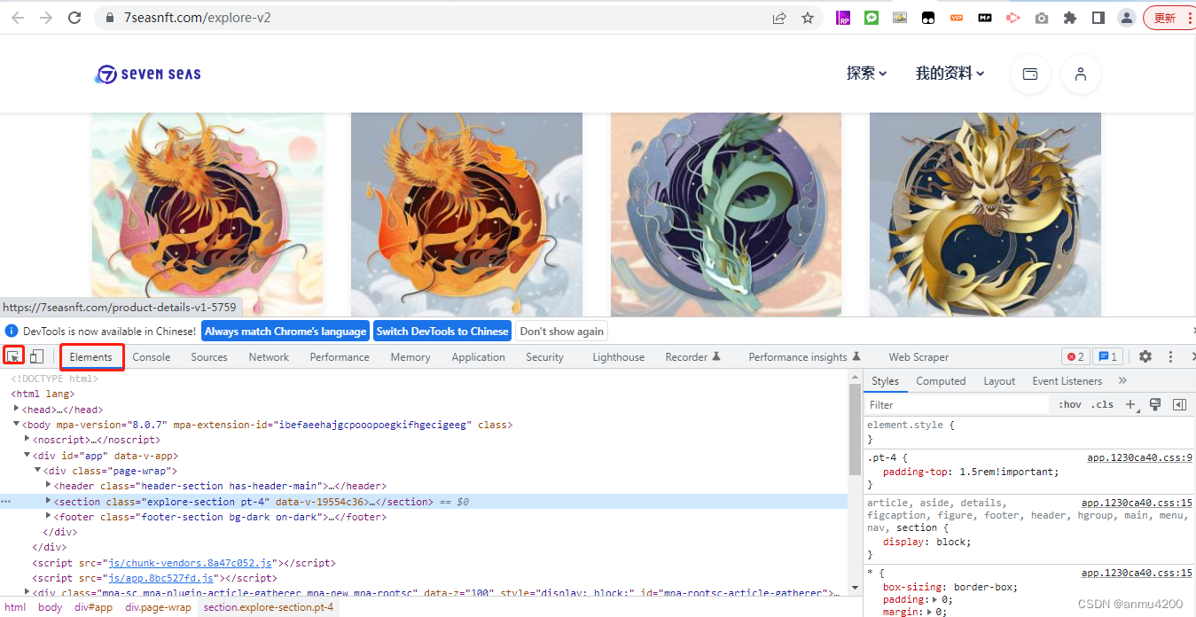Image resolution: width=1196 pixels, height=617 pixels.
Task: Select the Event Listeners tab
Action: [x=1067, y=380]
